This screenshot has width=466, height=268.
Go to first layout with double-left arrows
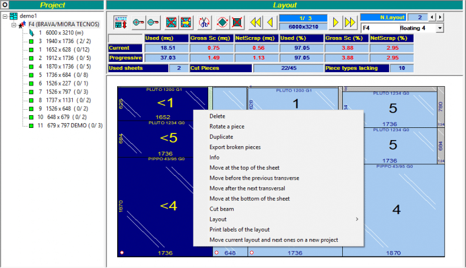tap(255, 22)
